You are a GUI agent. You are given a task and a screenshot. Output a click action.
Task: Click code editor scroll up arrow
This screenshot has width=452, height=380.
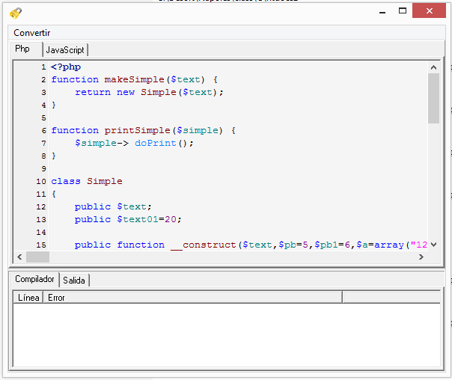pos(433,67)
